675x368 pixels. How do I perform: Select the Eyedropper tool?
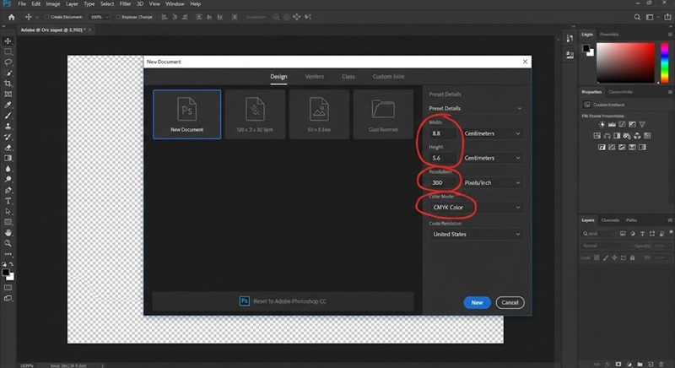coord(8,105)
